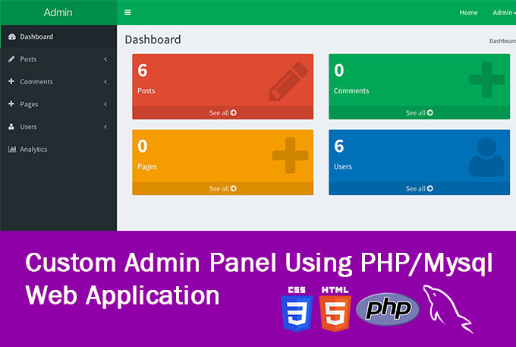Expand the Pages submenu chevron

pyautogui.click(x=105, y=104)
